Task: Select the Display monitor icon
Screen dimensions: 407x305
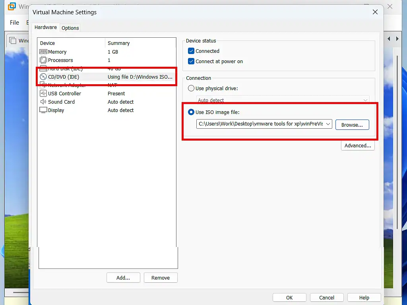Action: point(43,110)
